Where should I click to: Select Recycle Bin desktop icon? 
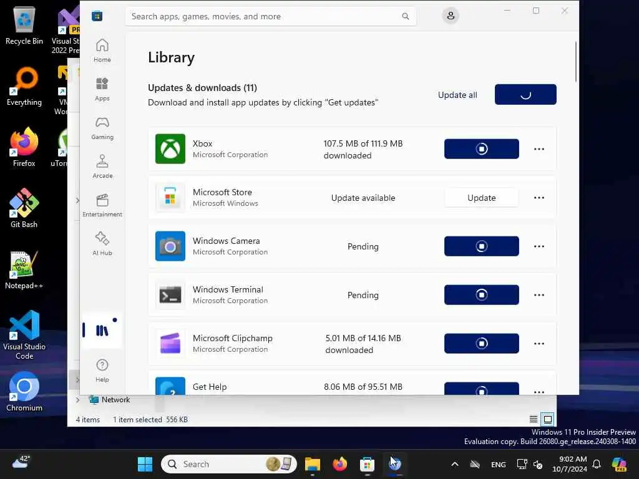[24, 25]
